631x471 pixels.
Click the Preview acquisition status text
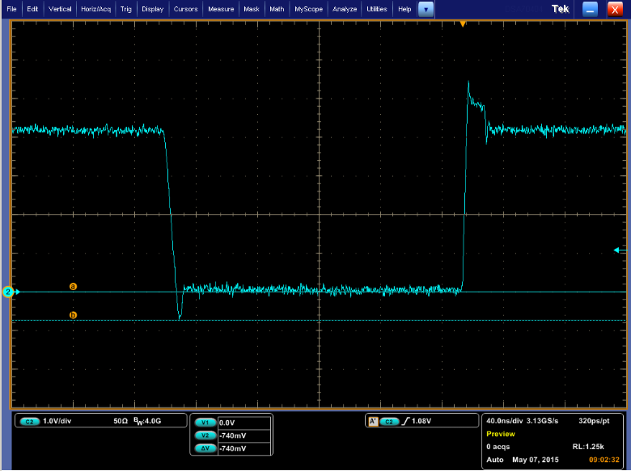(501, 434)
